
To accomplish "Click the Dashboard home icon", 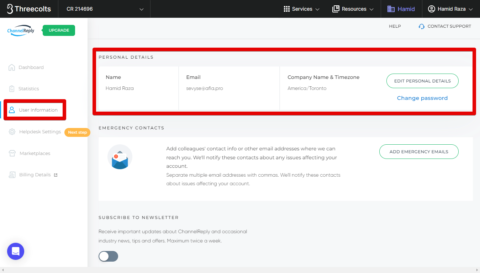I will point(12,67).
